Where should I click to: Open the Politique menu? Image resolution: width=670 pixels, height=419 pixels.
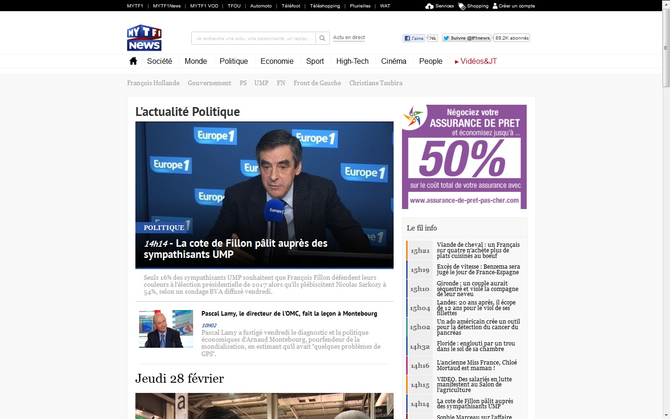(x=234, y=61)
